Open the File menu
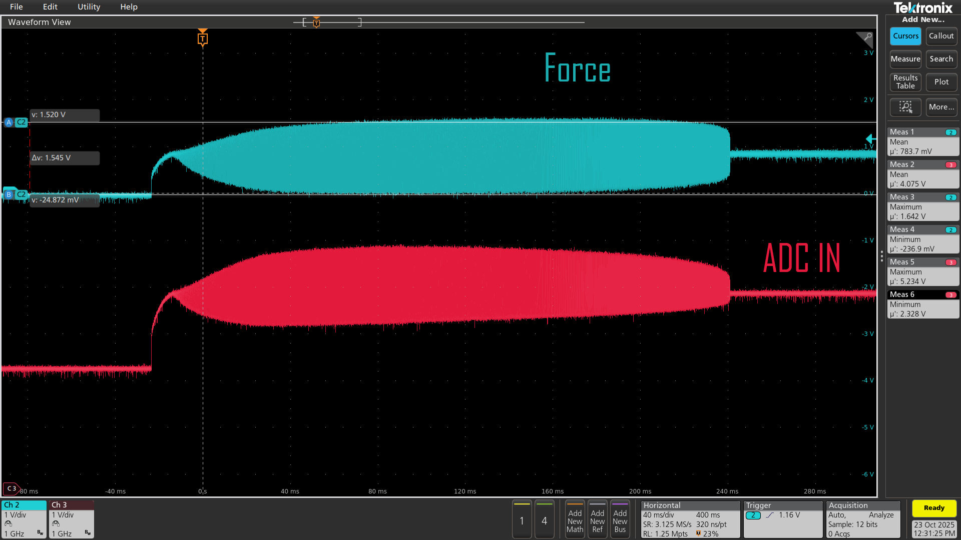Screen dimensions: 961x540 [16, 7]
